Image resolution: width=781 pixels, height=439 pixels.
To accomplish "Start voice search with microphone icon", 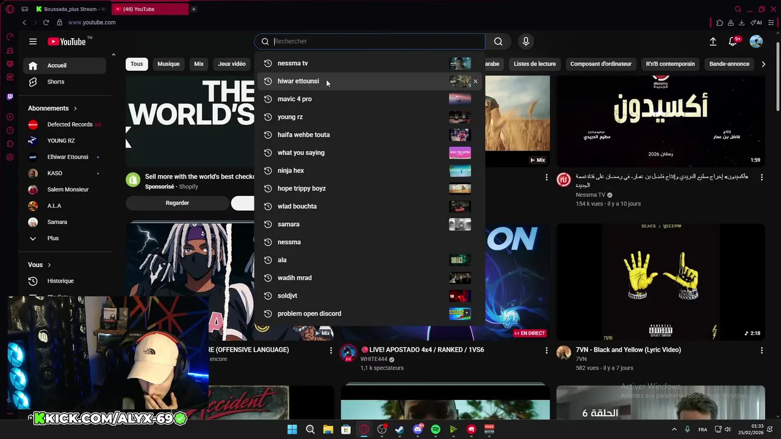I will pyautogui.click(x=526, y=41).
